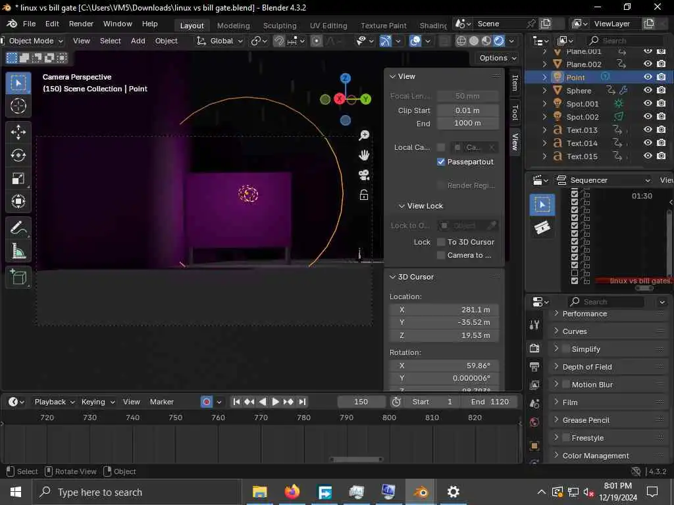The height and width of the screenshot is (505, 674).
Task: Open the Marker menu in timeline
Action: point(162,402)
